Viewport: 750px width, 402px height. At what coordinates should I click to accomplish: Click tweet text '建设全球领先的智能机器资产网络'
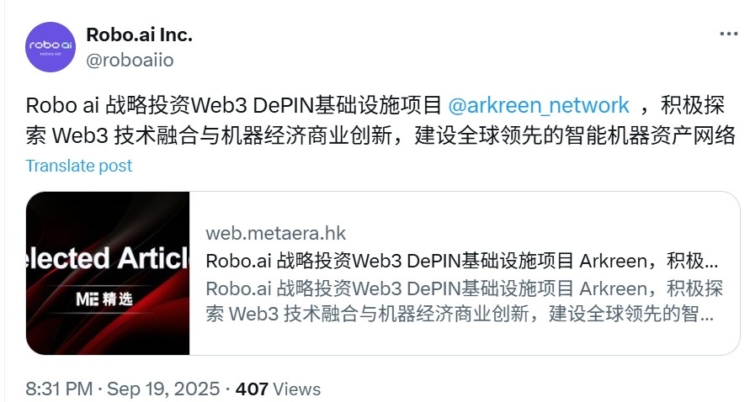(574, 135)
